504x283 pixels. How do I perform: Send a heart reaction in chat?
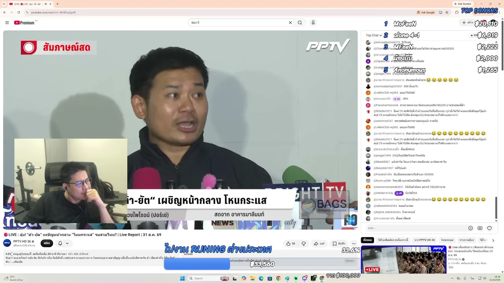pyautogui.click(x=489, y=228)
